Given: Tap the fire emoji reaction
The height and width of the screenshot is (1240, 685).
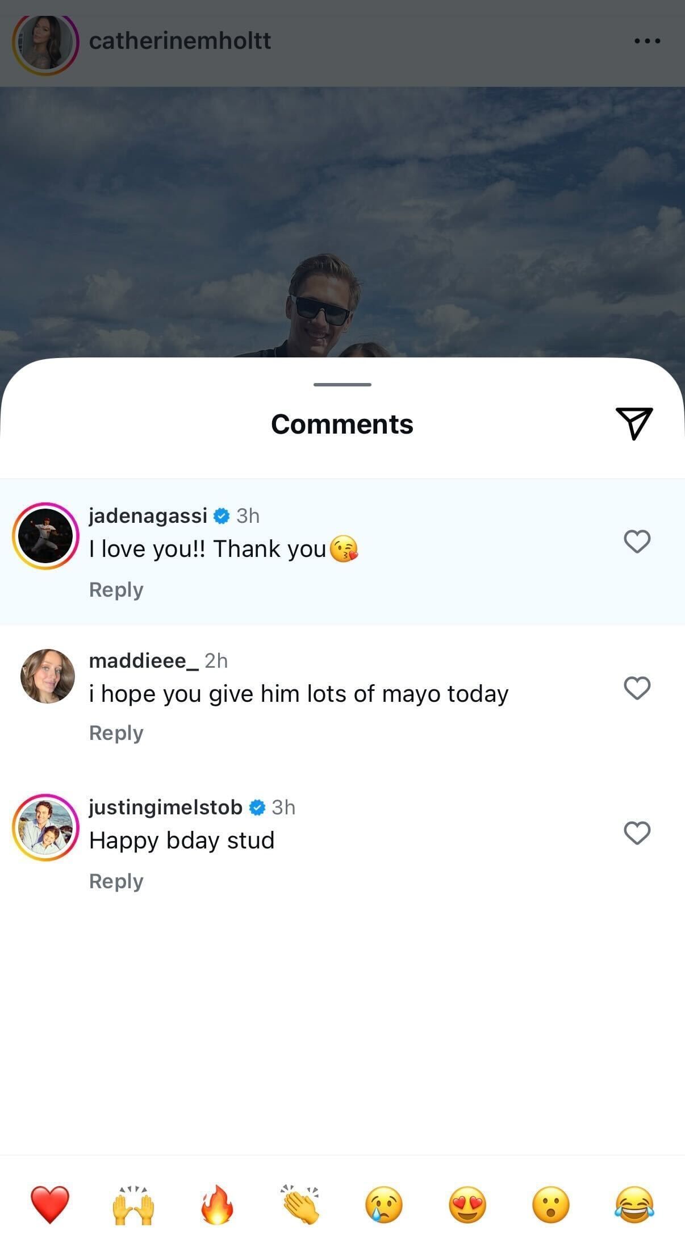Looking at the screenshot, I should 217,1204.
